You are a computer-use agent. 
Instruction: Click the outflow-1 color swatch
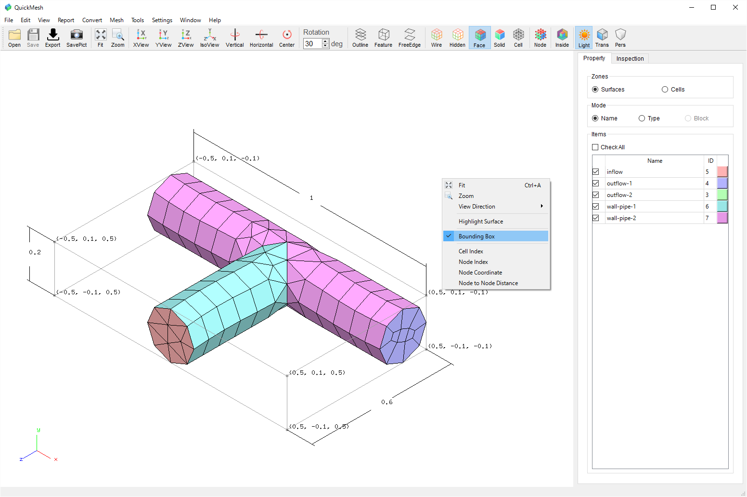tap(722, 183)
